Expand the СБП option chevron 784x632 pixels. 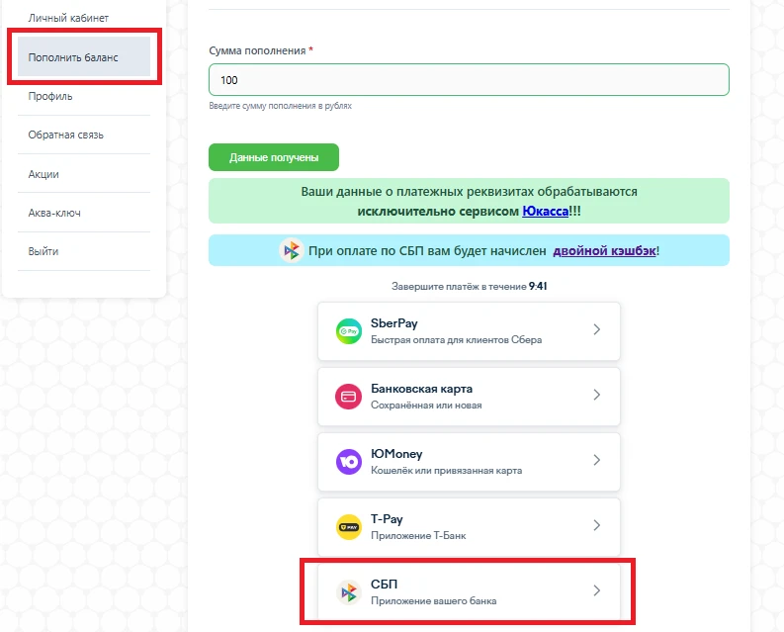click(596, 590)
